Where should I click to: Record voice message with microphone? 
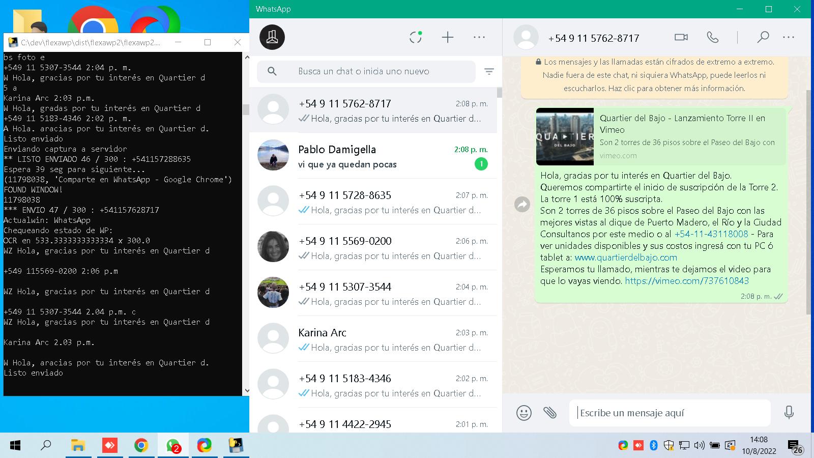pyautogui.click(x=789, y=413)
